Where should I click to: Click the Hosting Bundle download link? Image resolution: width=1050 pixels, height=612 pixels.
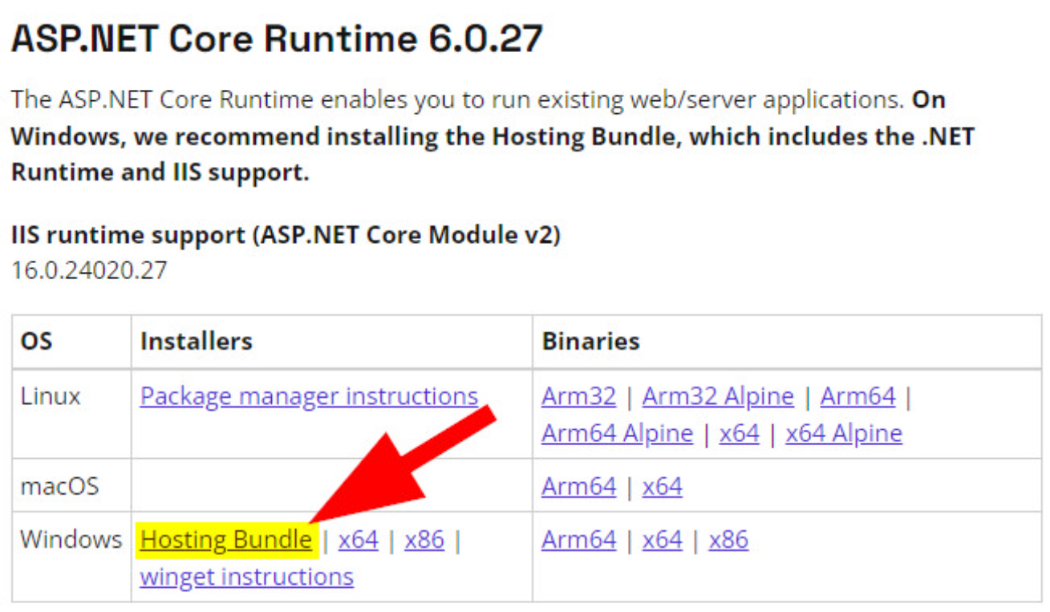225,540
